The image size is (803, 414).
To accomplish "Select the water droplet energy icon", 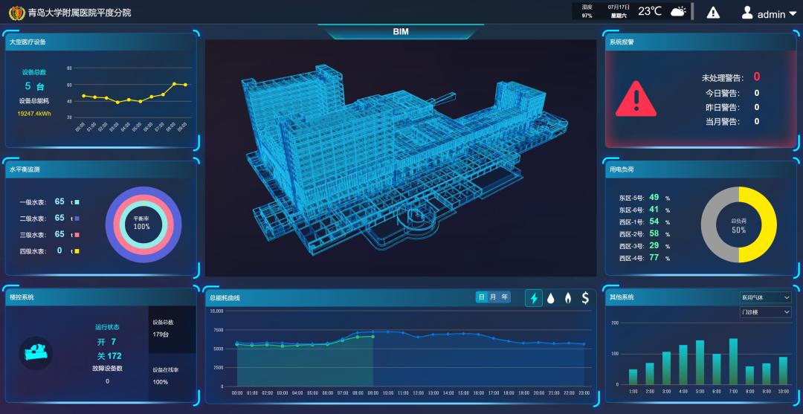I will click(x=550, y=298).
